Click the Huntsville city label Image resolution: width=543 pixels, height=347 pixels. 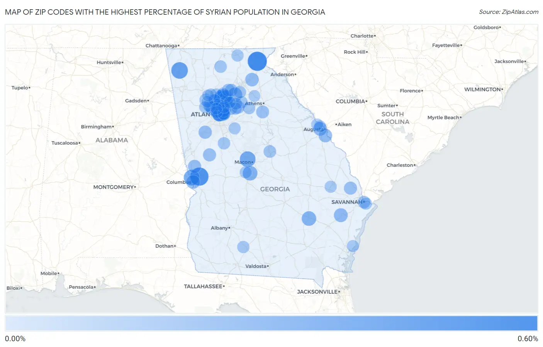109,62
